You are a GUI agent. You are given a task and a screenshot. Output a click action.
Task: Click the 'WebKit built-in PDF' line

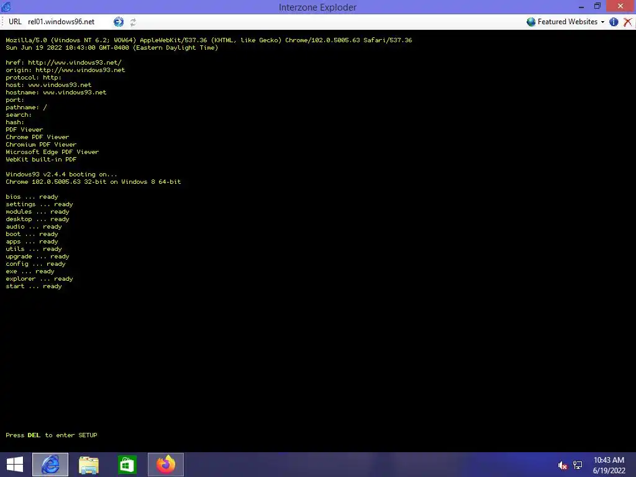[x=41, y=160]
